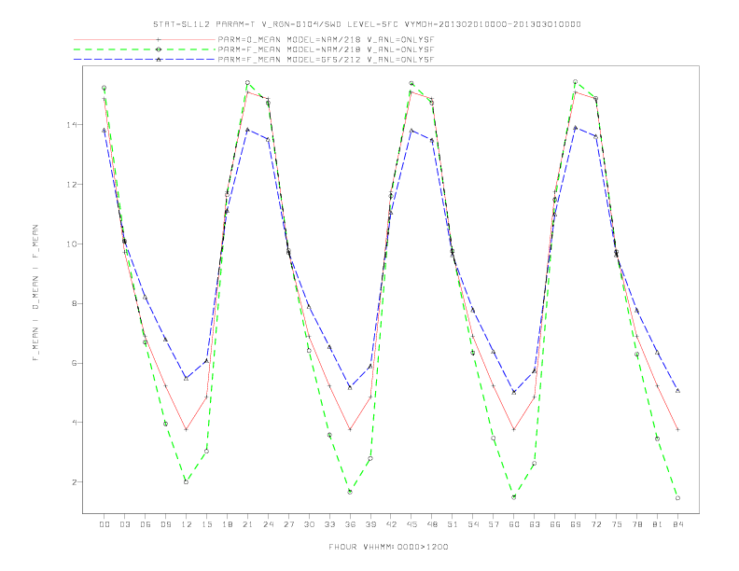
Task: Click x-axis tick label 06
Action: 146,524
